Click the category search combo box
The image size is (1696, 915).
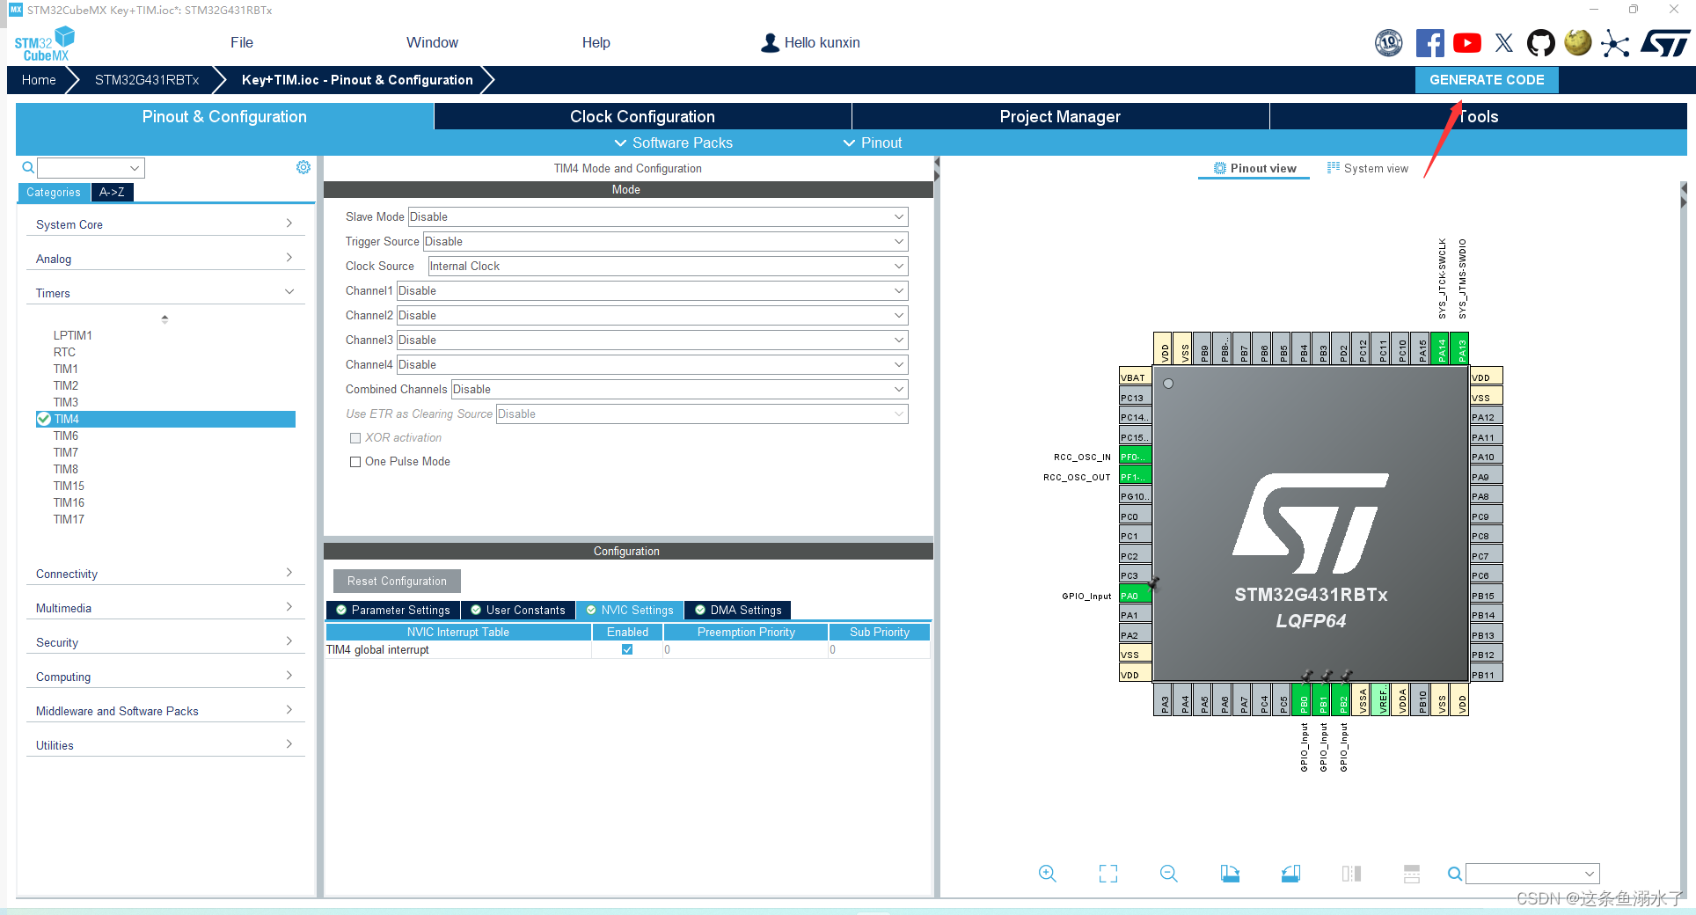tap(91, 167)
